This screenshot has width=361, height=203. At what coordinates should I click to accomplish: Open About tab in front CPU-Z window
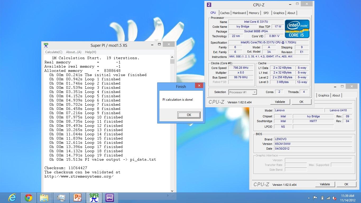click(x=291, y=13)
